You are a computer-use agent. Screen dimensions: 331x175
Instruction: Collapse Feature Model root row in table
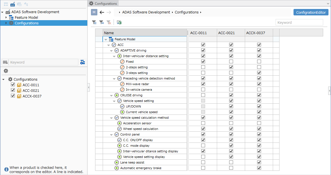click(106, 39)
